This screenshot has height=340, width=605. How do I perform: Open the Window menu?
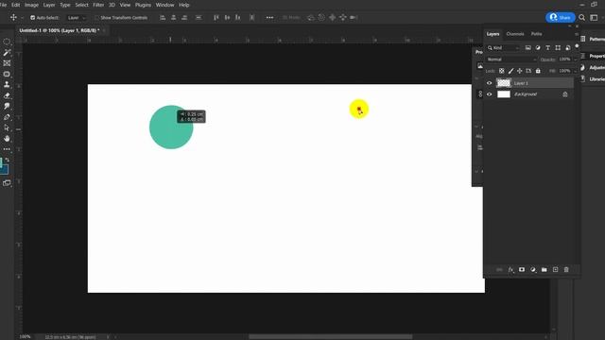[164, 5]
